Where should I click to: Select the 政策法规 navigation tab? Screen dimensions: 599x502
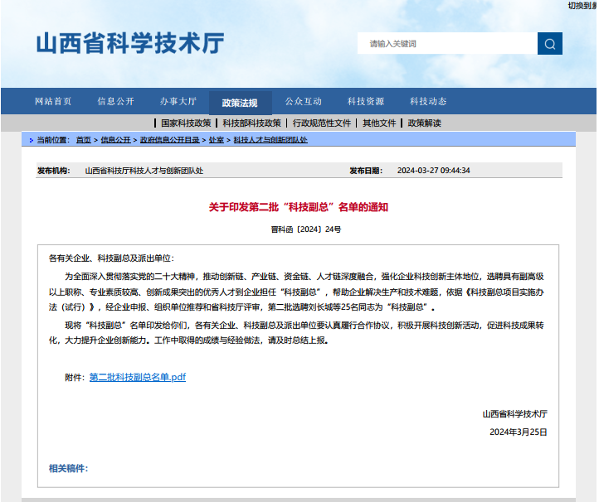240,103
